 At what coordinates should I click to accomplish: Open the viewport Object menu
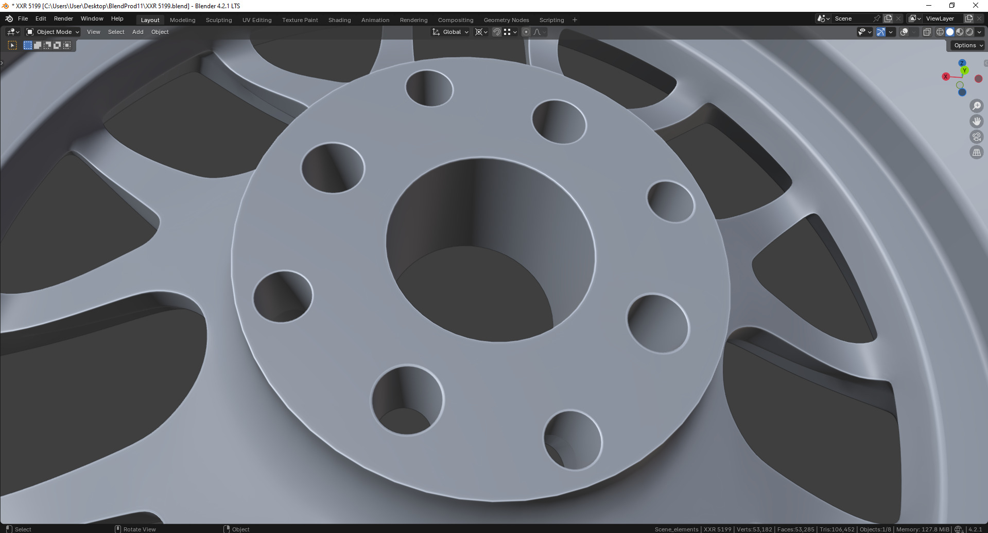(x=160, y=32)
